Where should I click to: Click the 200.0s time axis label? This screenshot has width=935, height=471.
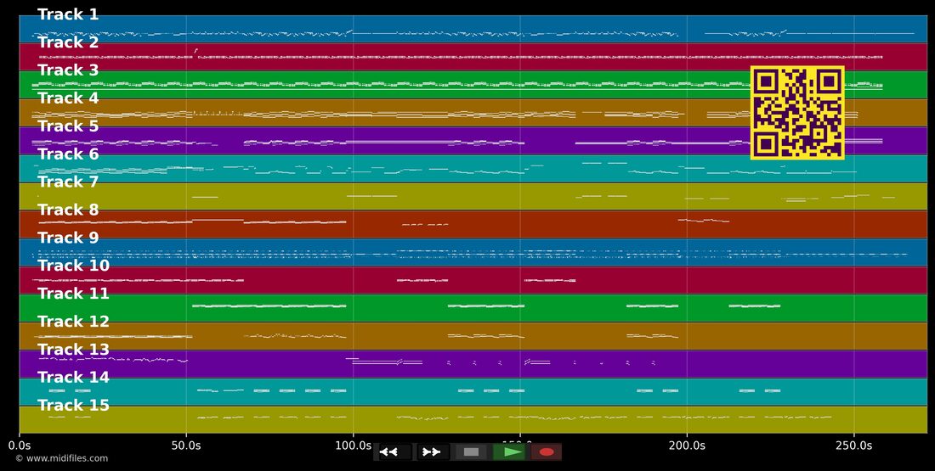pyautogui.click(x=687, y=446)
